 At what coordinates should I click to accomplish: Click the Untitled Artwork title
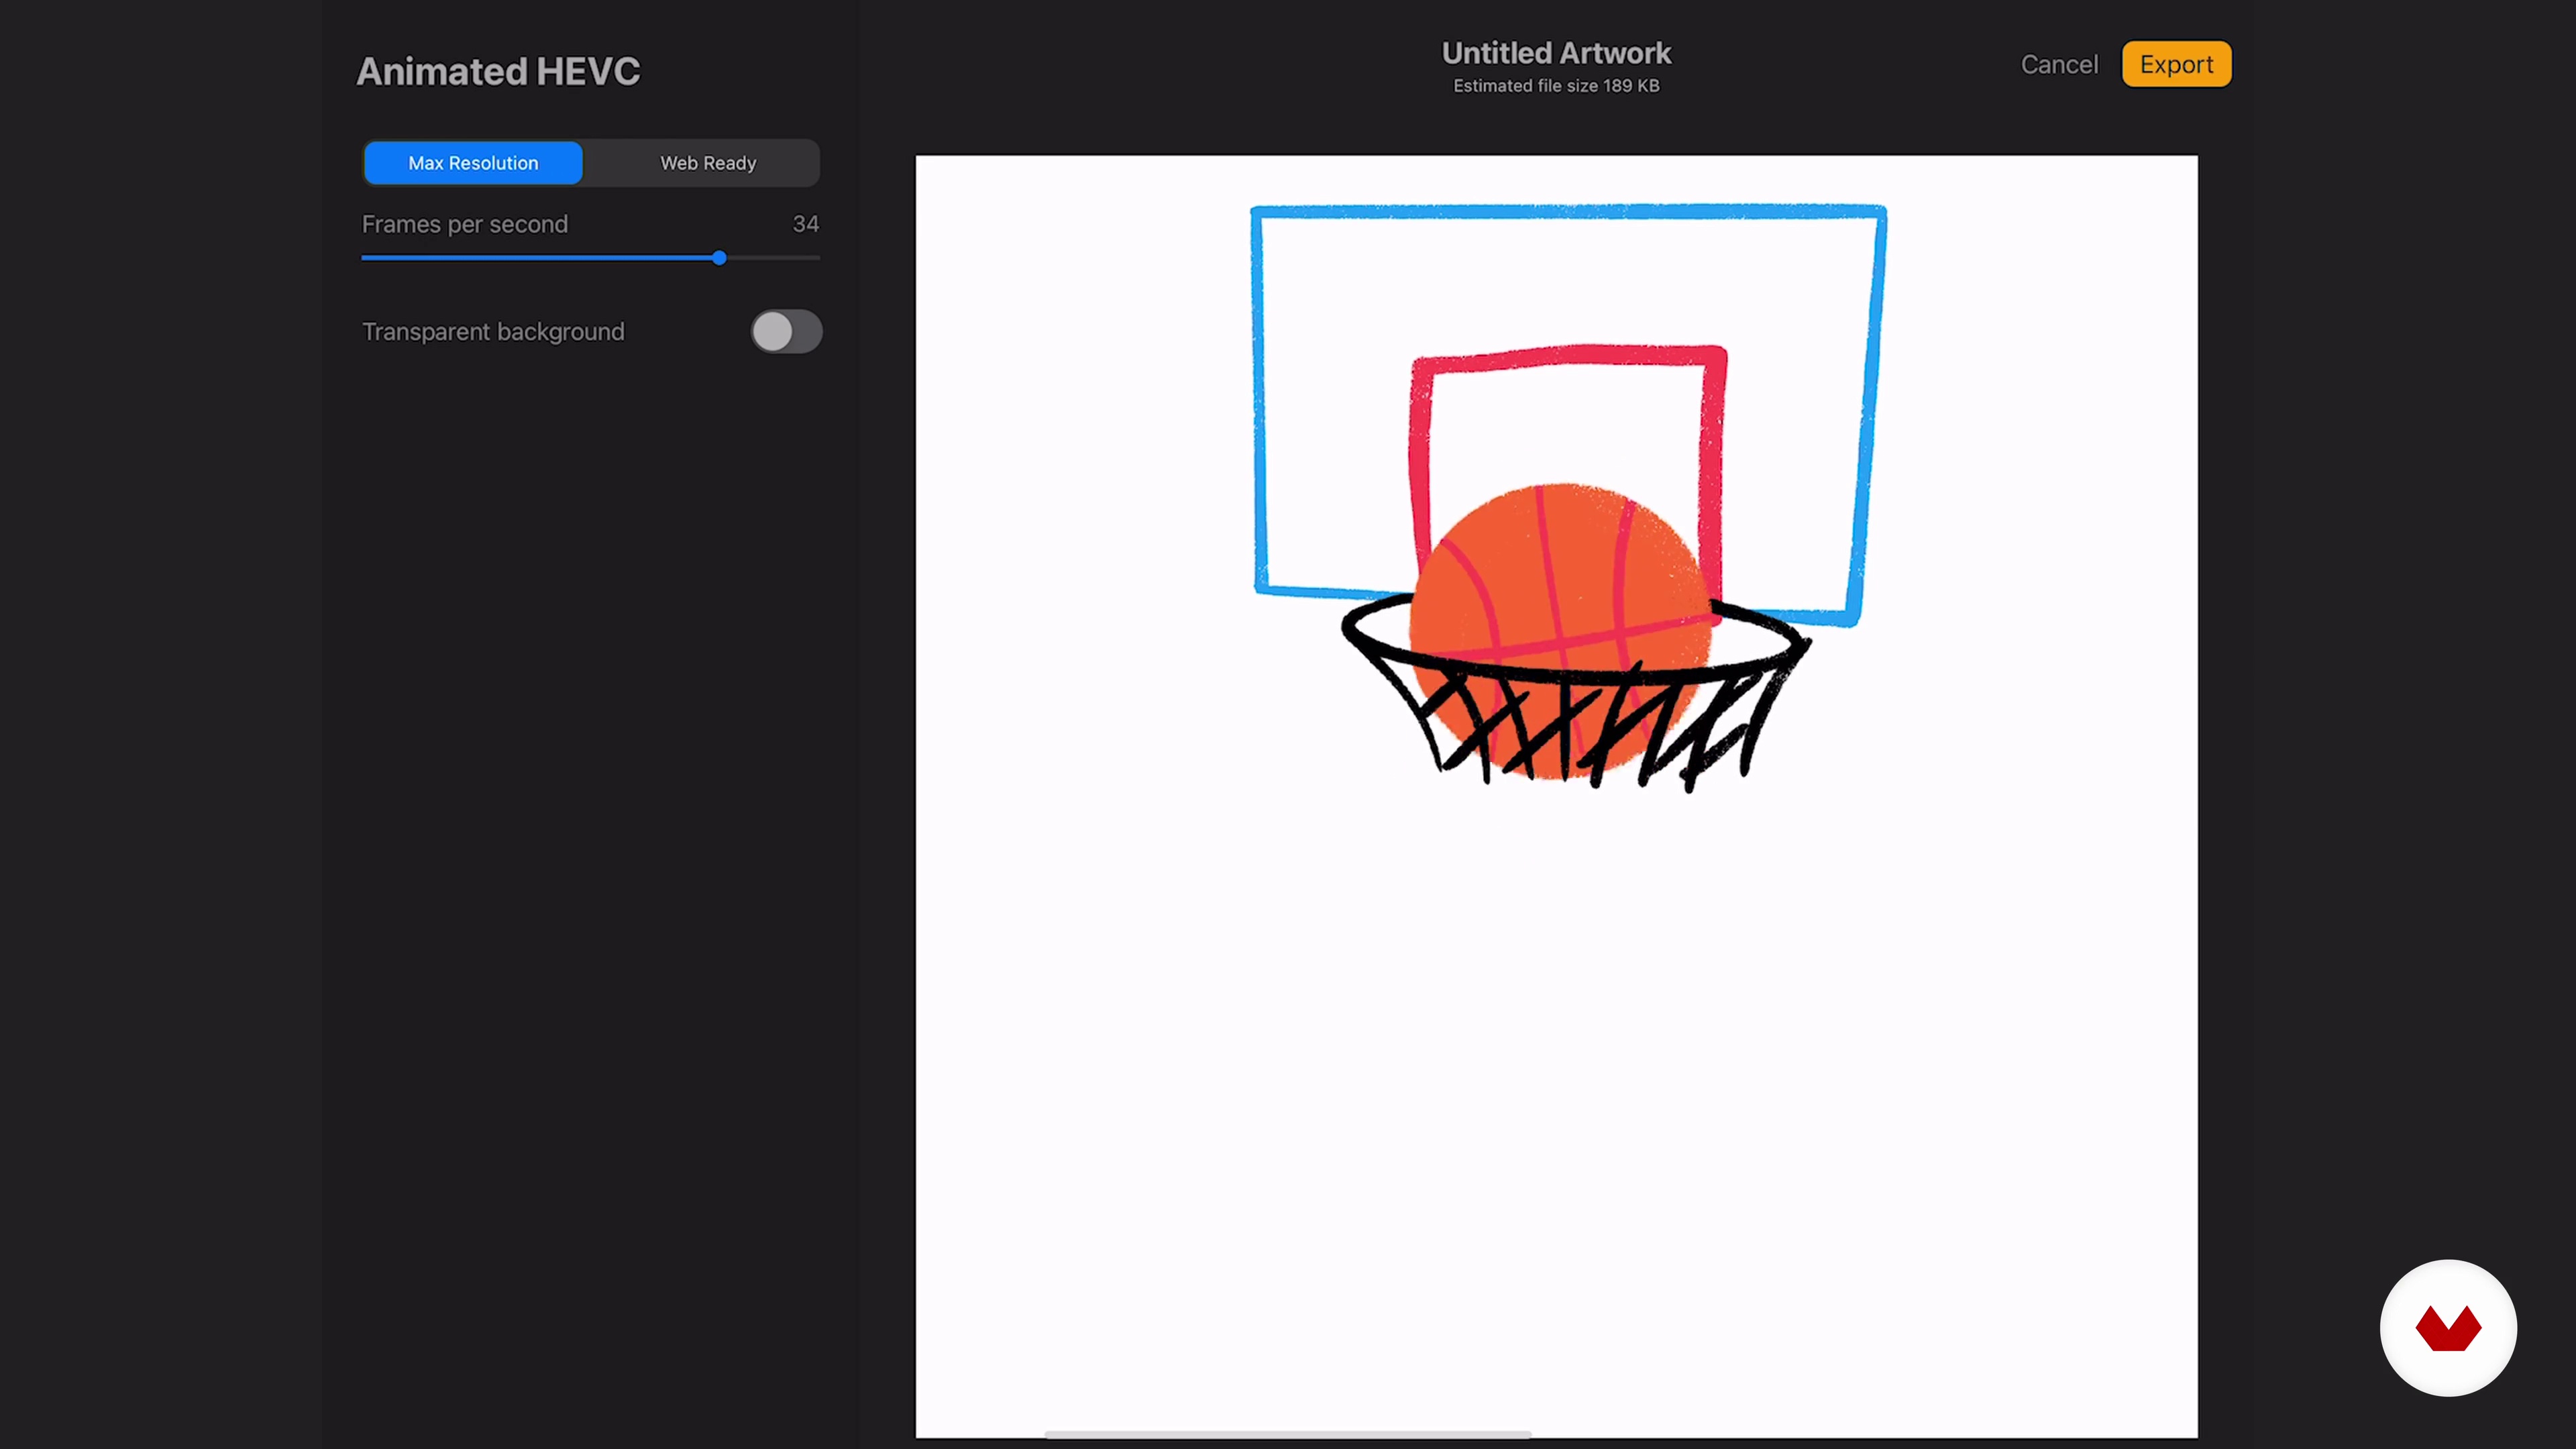coord(1556,53)
